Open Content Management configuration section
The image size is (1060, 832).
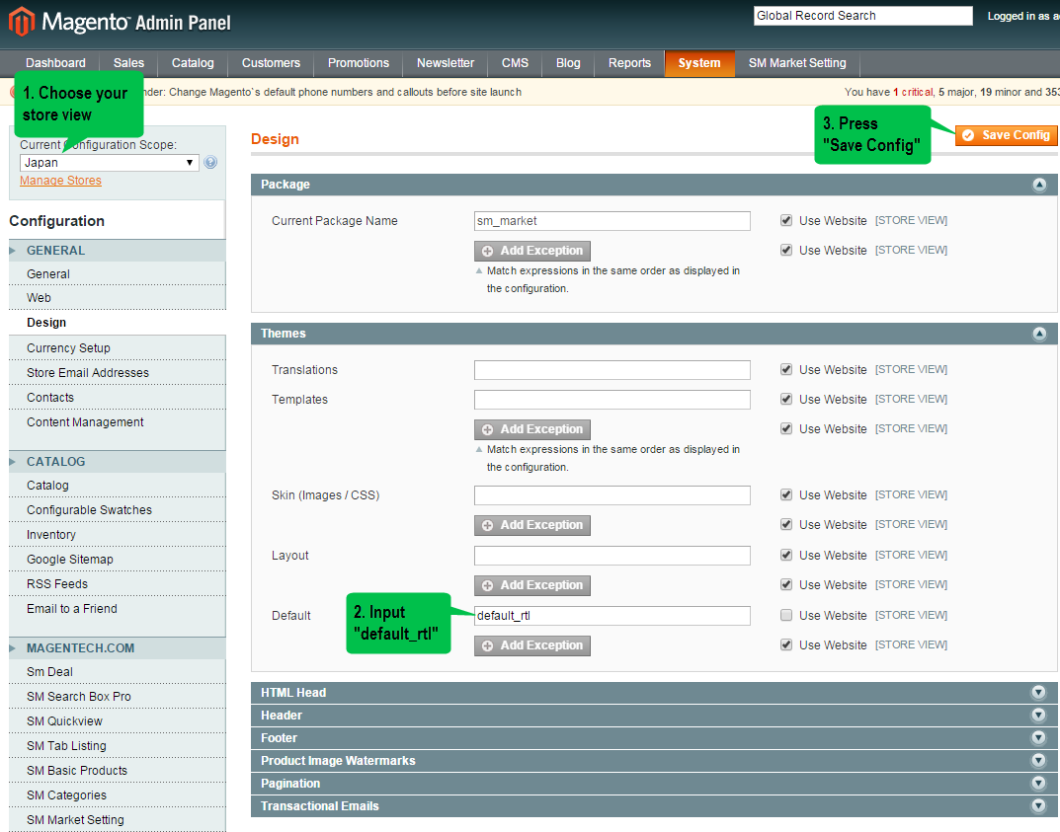[117, 422]
